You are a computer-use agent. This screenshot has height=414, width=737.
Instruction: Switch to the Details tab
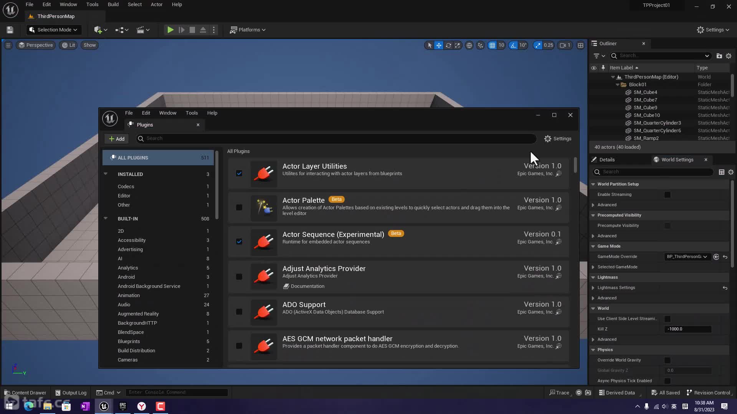(607, 160)
